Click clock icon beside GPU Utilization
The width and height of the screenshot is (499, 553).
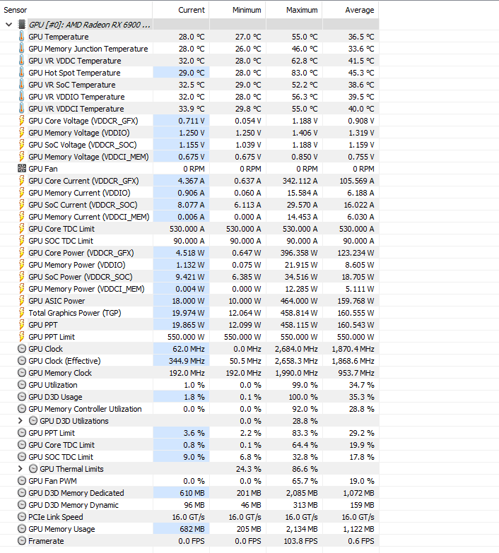coord(22,384)
